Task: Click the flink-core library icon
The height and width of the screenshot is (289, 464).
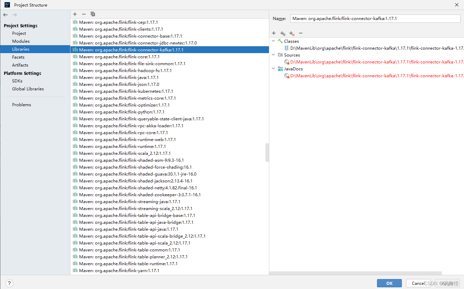Action: click(x=75, y=57)
